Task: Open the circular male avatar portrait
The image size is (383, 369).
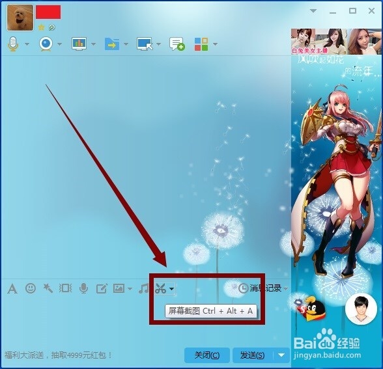Action: [x=362, y=309]
